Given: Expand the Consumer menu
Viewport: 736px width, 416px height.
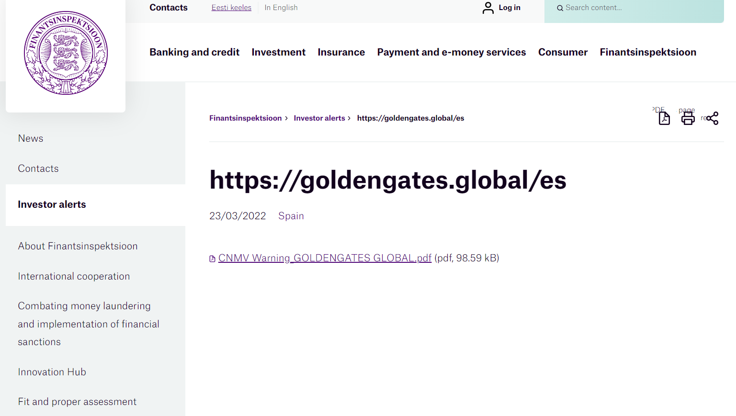Looking at the screenshot, I should pos(562,52).
